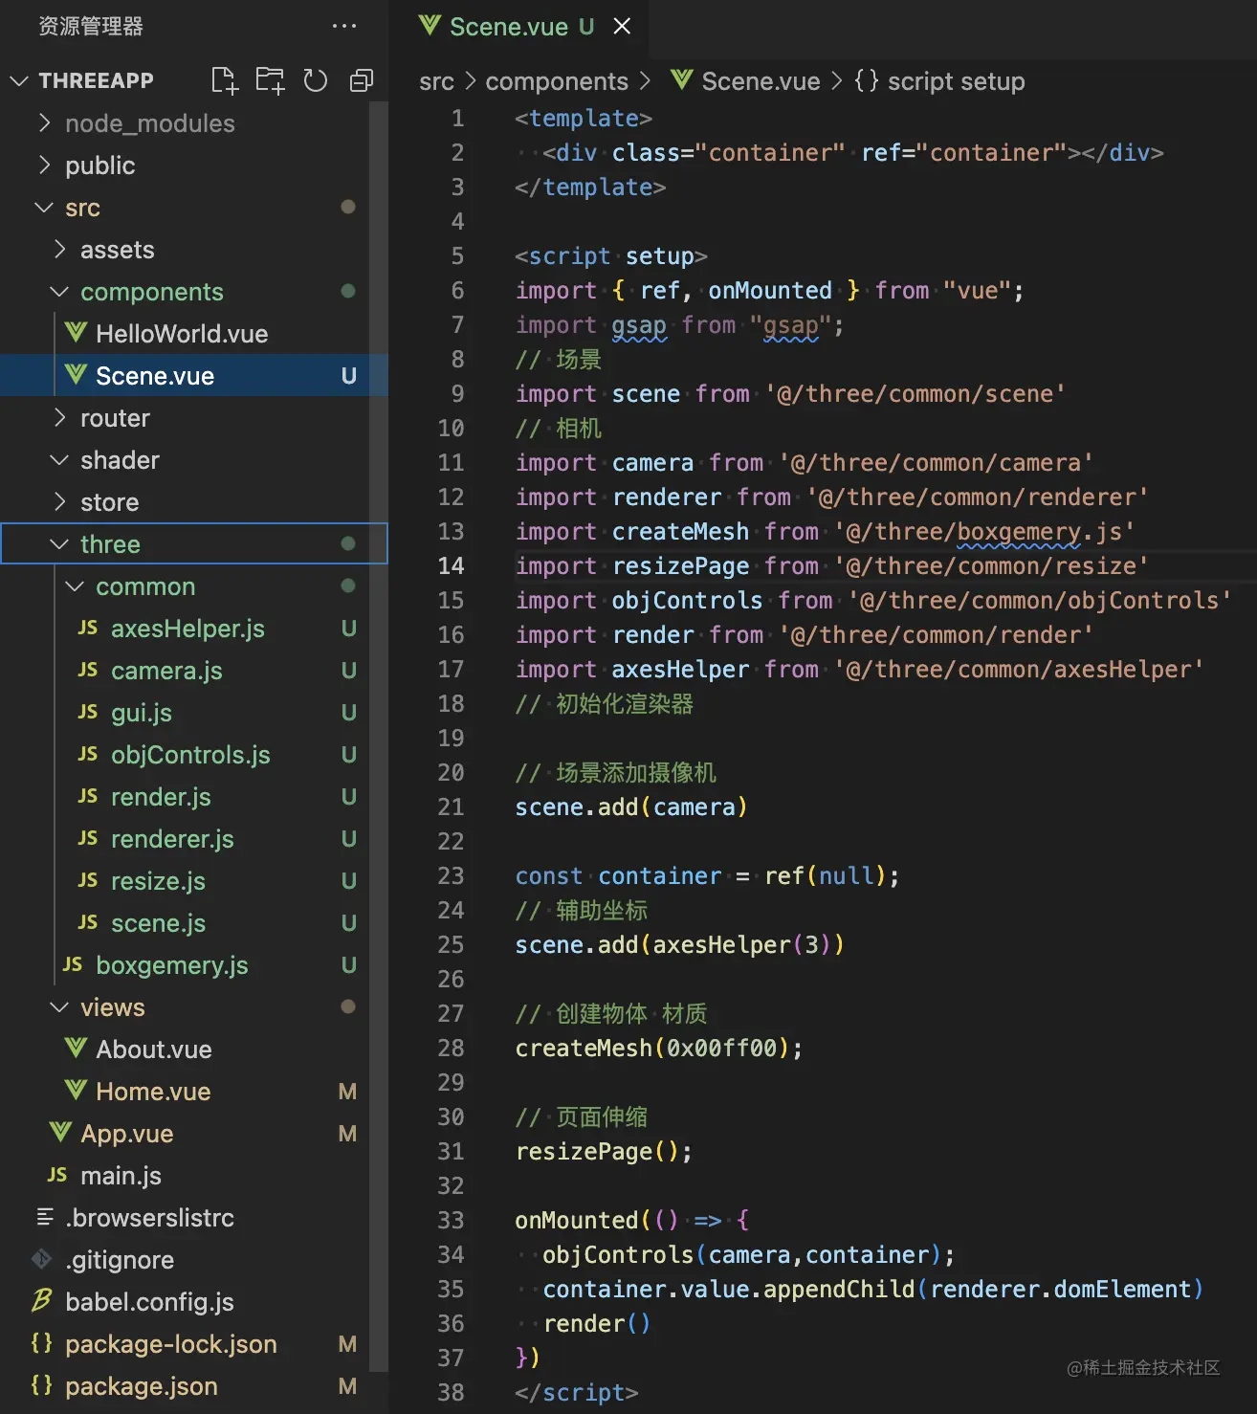Close the Scene.vue editor tab
The height and width of the screenshot is (1414, 1257).
[622, 27]
